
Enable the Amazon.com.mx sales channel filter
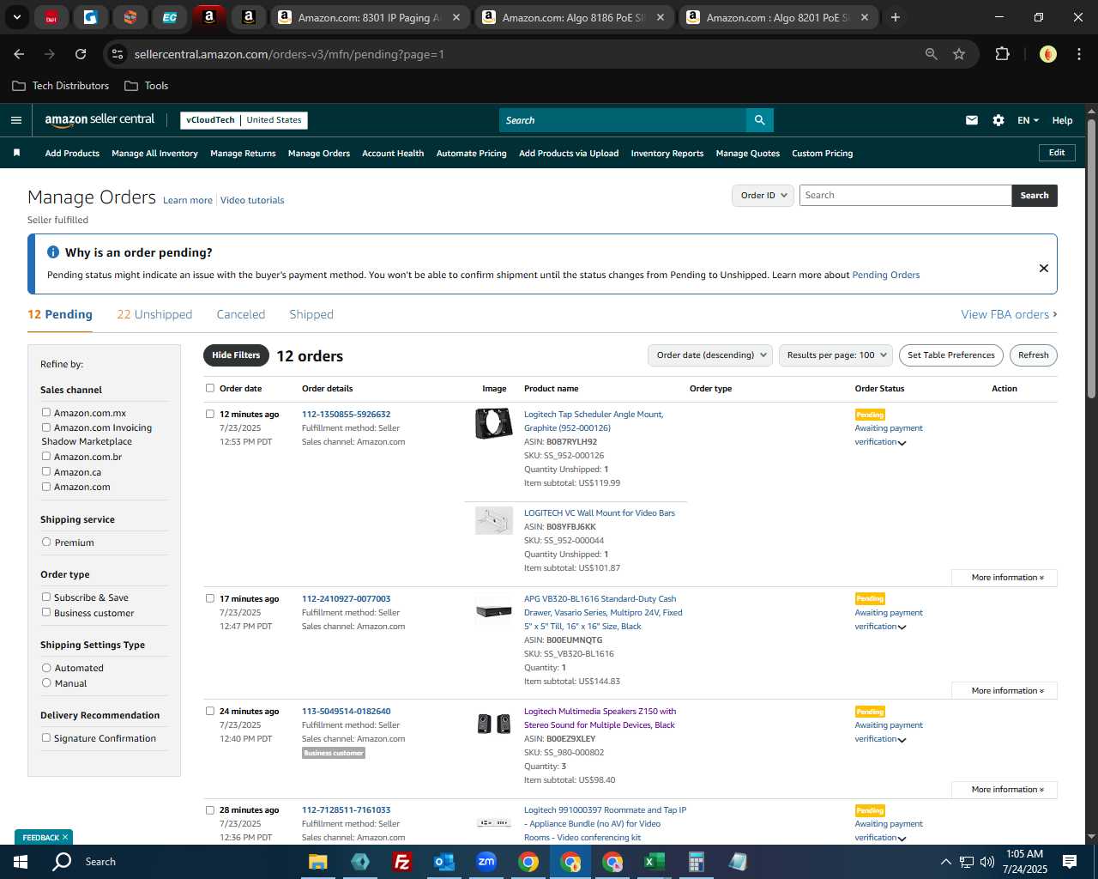[46, 413]
